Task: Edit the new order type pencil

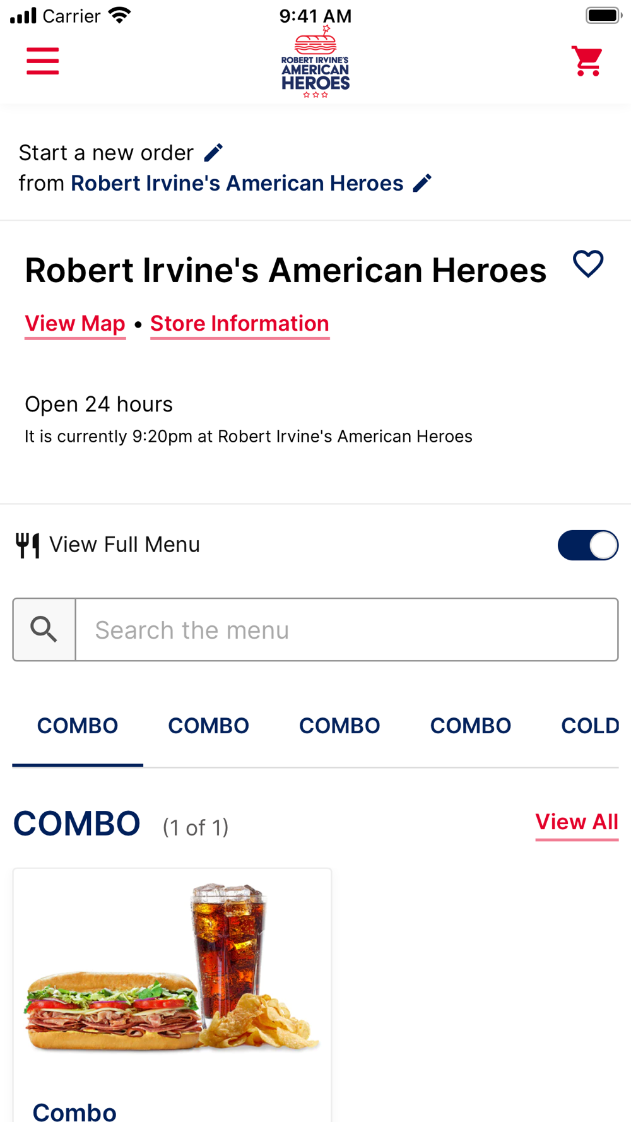Action: [214, 153]
